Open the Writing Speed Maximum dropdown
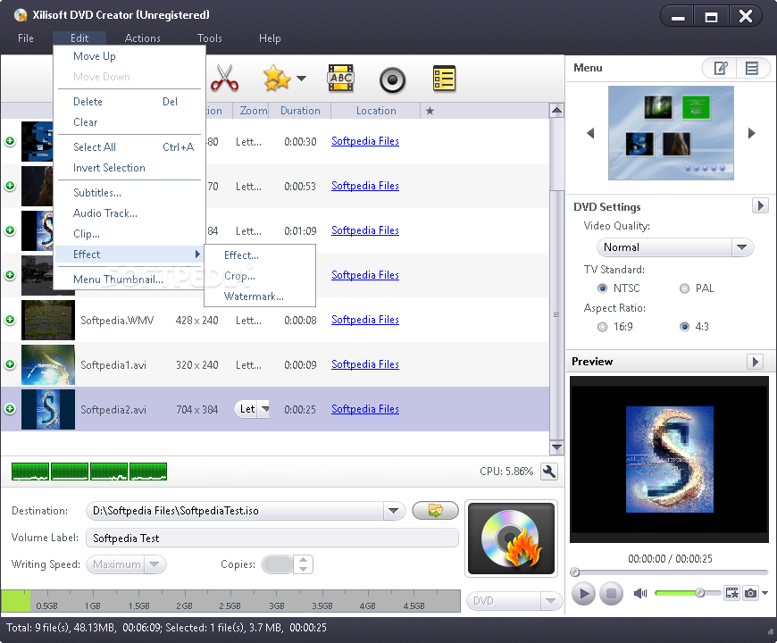This screenshot has height=643, width=777. pos(155,564)
